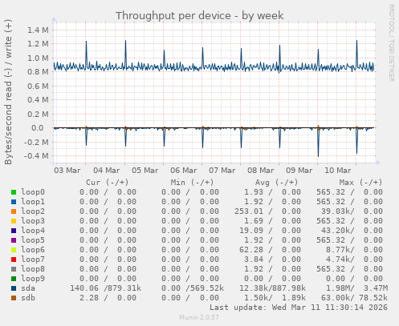
Task: Click the purple loop5 legend swatch
Action: (14, 240)
